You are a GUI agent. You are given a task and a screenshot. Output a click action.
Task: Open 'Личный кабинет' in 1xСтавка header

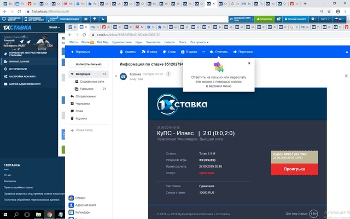295,19
